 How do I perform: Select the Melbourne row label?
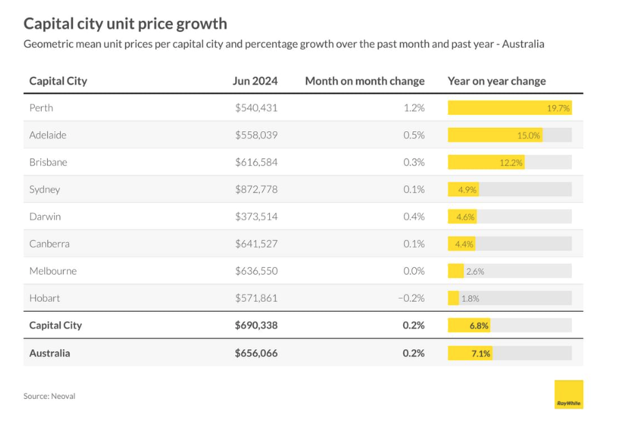coord(53,271)
